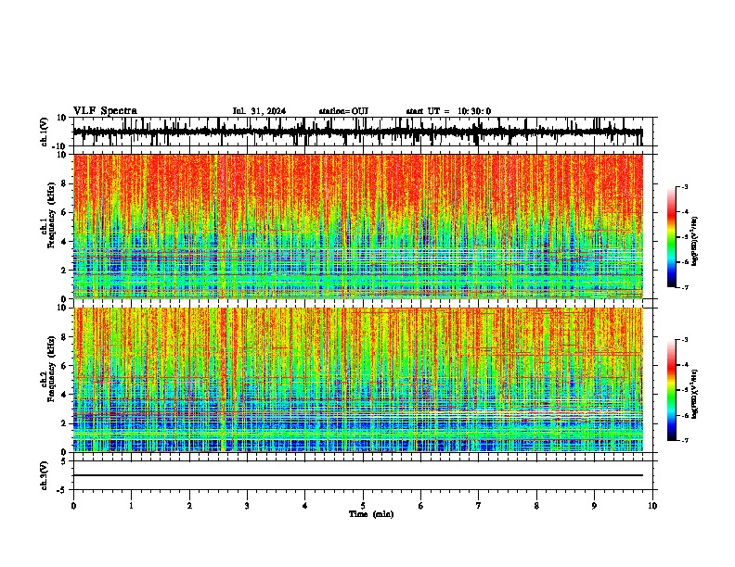Click time axis tick label "9"
Image resolution: width=735 pixels, height=567 pixels.
click(x=594, y=506)
